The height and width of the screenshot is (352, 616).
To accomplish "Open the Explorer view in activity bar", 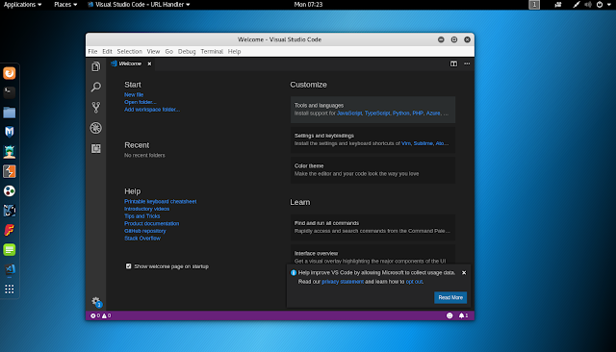I will pyautogui.click(x=96, y=67).
